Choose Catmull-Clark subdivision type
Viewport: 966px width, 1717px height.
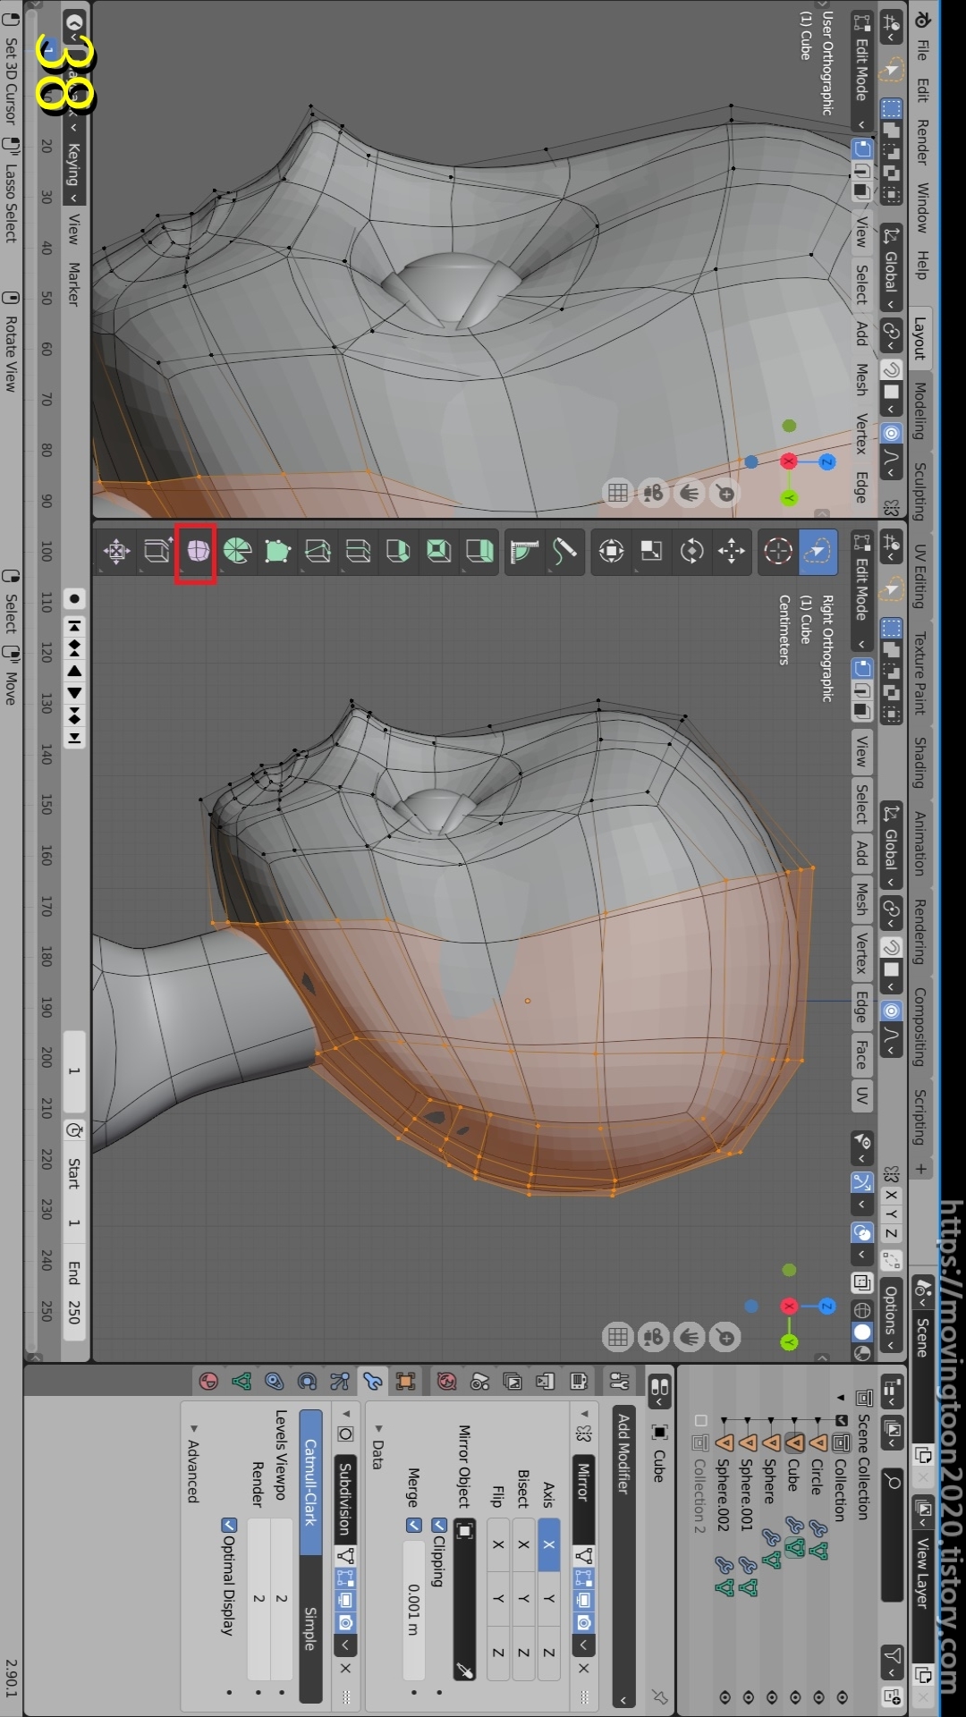309,1482
